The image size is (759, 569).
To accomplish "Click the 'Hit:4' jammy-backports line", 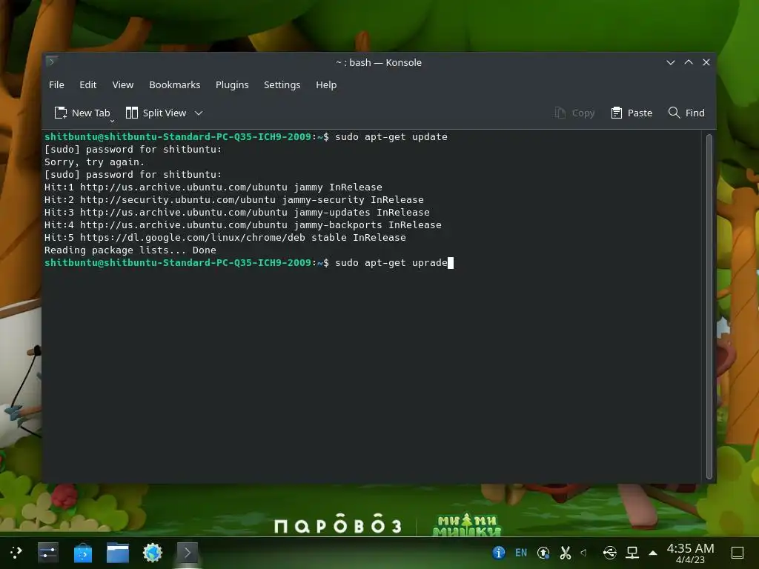I will [x=242, y=225].
